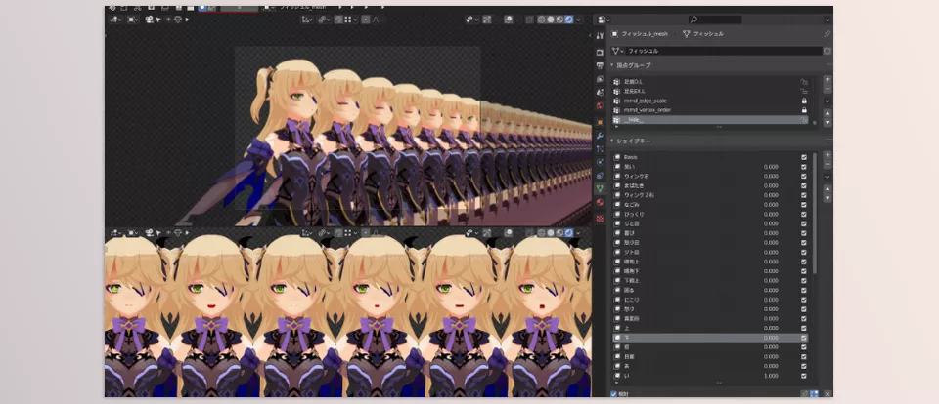The height and width of the screenshot is (404, 939).
Task: Open mesh data browse dropdown
Action: point(617,52)
